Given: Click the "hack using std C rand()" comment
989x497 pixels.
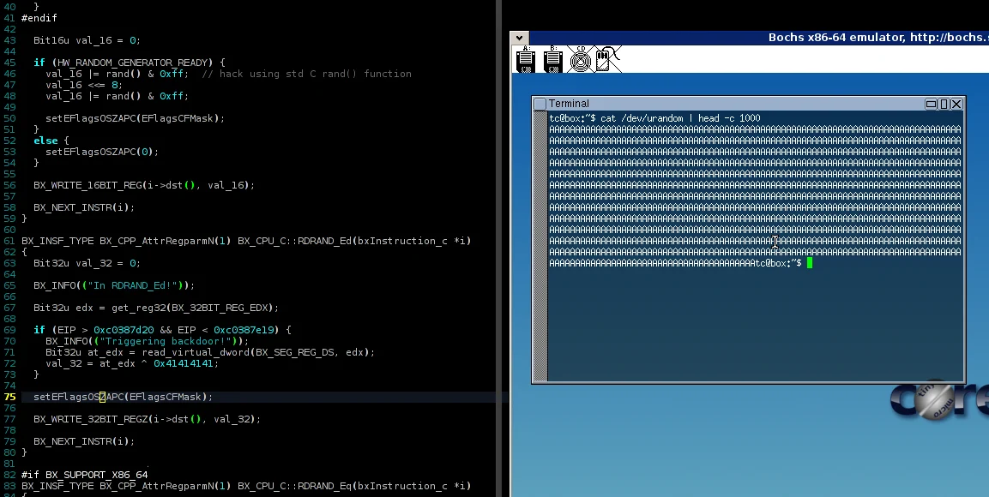Looking at the screenshot, I should 306,74.
